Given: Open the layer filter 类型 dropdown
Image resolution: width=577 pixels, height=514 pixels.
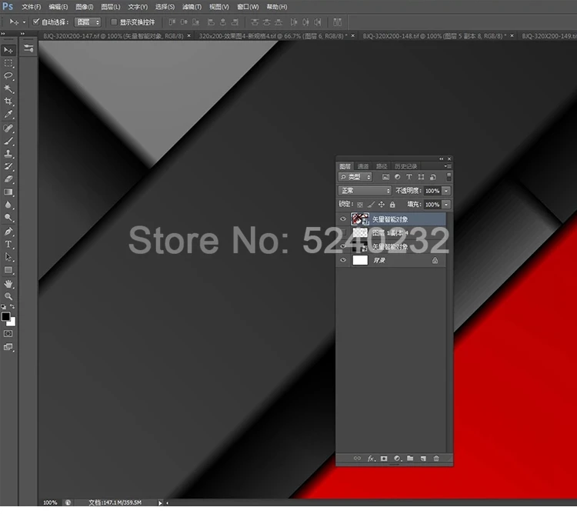Looking at the screenshot, I should pyautogui.click(x=355, y=177).
